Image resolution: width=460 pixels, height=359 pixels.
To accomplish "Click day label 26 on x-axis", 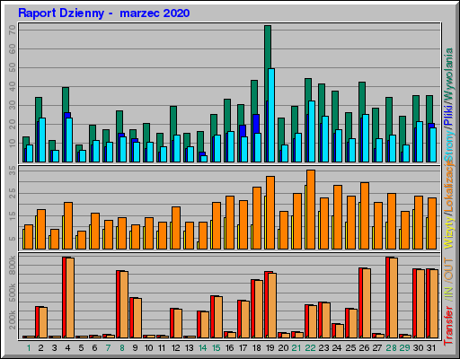I will point(365,348).
